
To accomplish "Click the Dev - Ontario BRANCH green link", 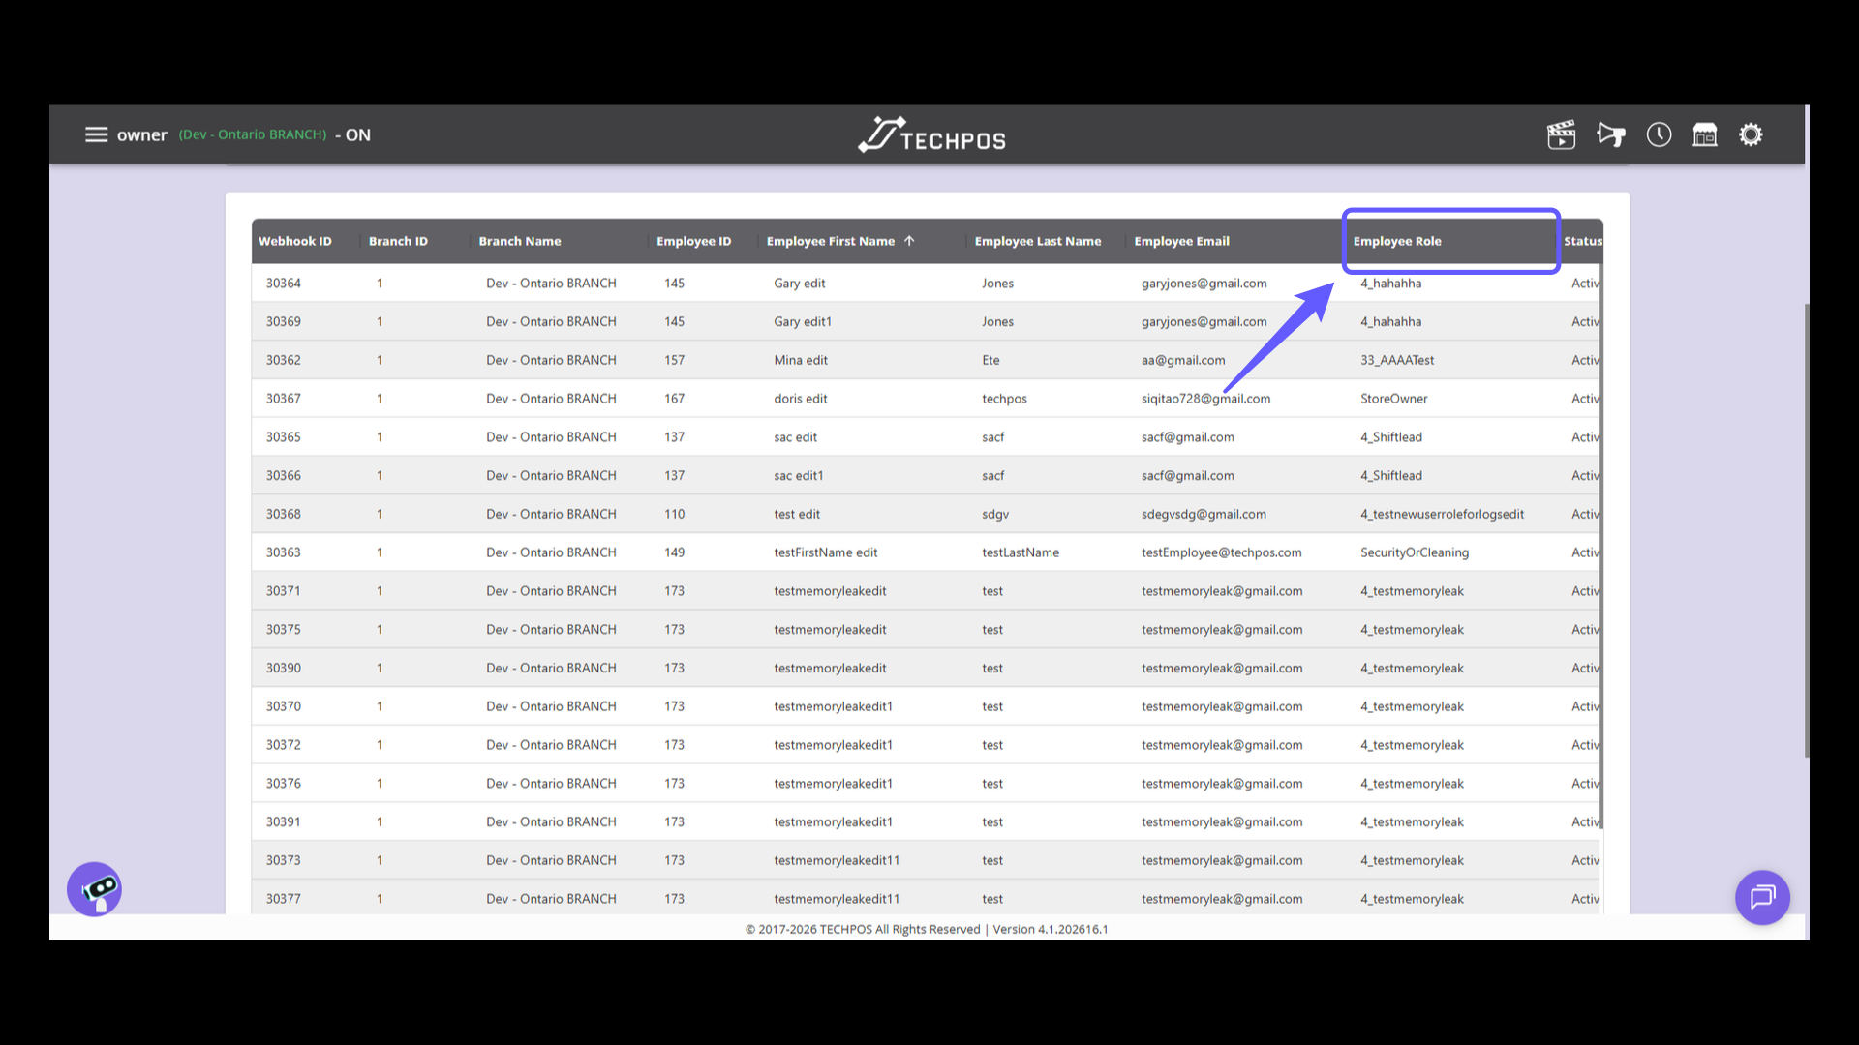I will point(252,134).
